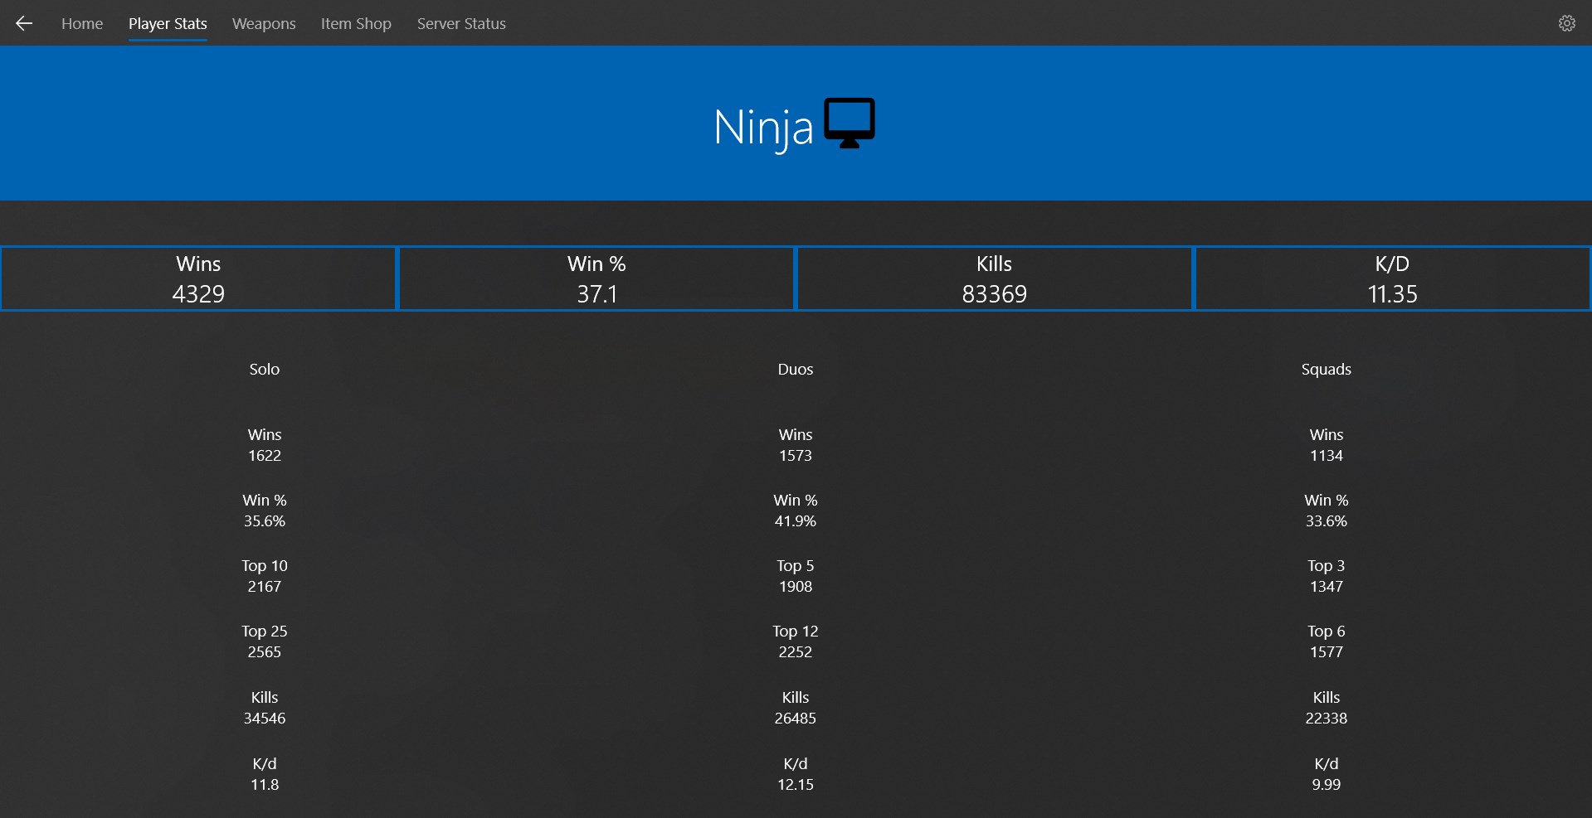The height and width of the screenshot is (818, 1592).
Task: Click the Top 10 label
Action: click(x=265, y=566)
